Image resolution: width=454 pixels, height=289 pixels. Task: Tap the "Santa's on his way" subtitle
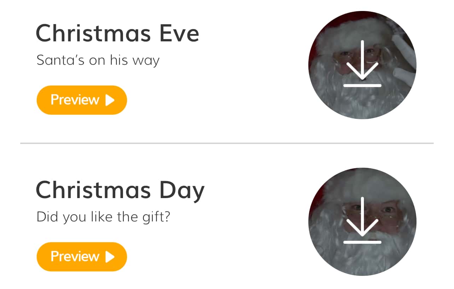tap(98, 60)
